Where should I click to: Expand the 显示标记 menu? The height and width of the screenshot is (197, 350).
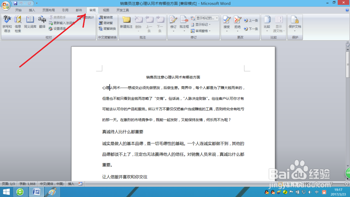pos(201,25)
